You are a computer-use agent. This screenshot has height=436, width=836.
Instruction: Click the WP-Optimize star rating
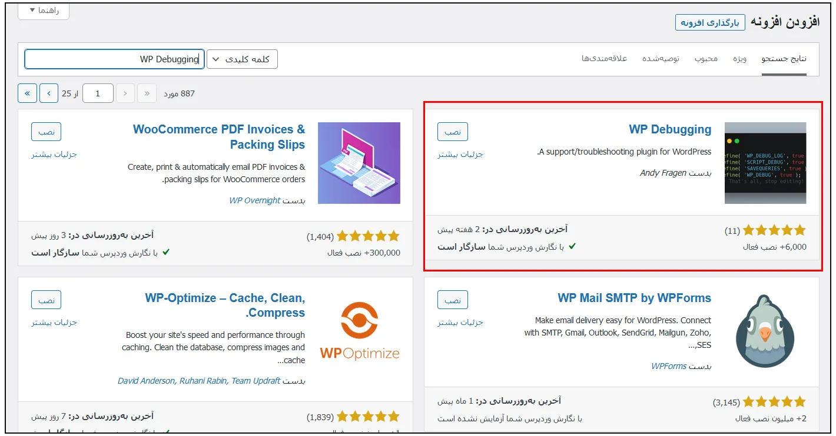[x=368, y=417]
